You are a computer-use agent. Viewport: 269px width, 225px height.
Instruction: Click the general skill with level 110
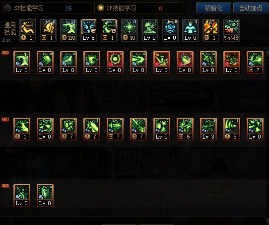tap(68, 30)
